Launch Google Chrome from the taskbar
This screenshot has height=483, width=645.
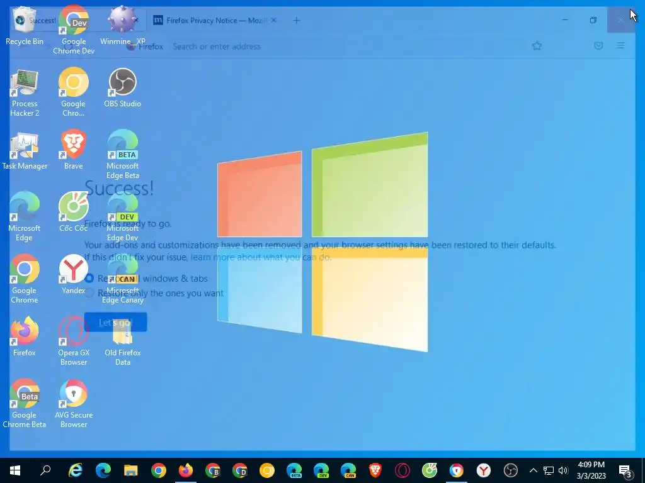coord(158,470)
